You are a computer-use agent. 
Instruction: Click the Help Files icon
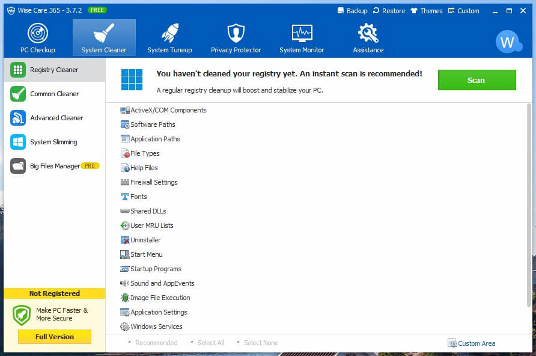(125, 168)
